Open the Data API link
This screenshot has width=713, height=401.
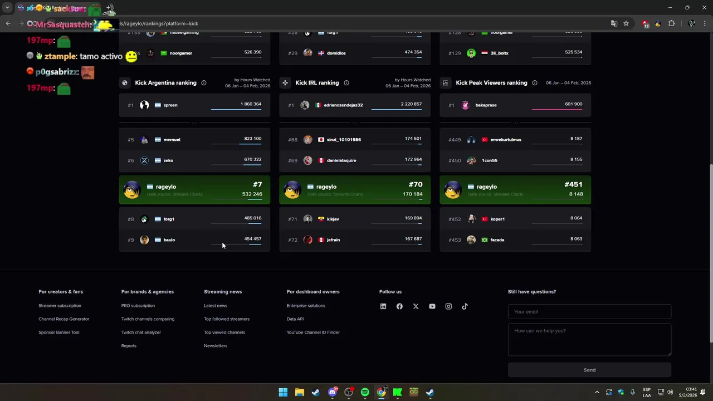(x=295, y=319)
